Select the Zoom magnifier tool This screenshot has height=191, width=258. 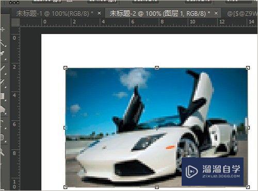coord(2,152)
